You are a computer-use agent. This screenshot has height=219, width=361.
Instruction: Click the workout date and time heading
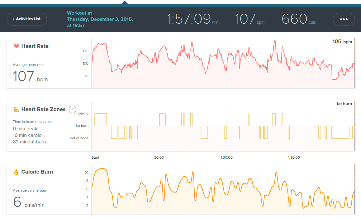coord(100,19)
